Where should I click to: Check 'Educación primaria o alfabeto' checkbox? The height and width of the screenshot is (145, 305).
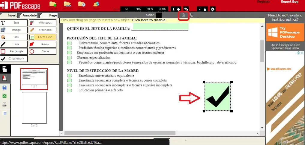coord(70,90)
